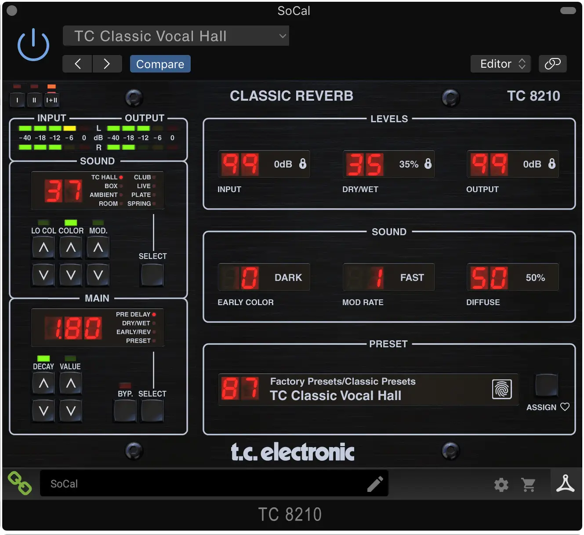Select engine II button

[34, 100]
